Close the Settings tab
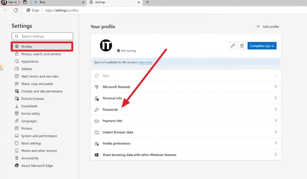Screen dimensions: 307x179 (139, 3)
